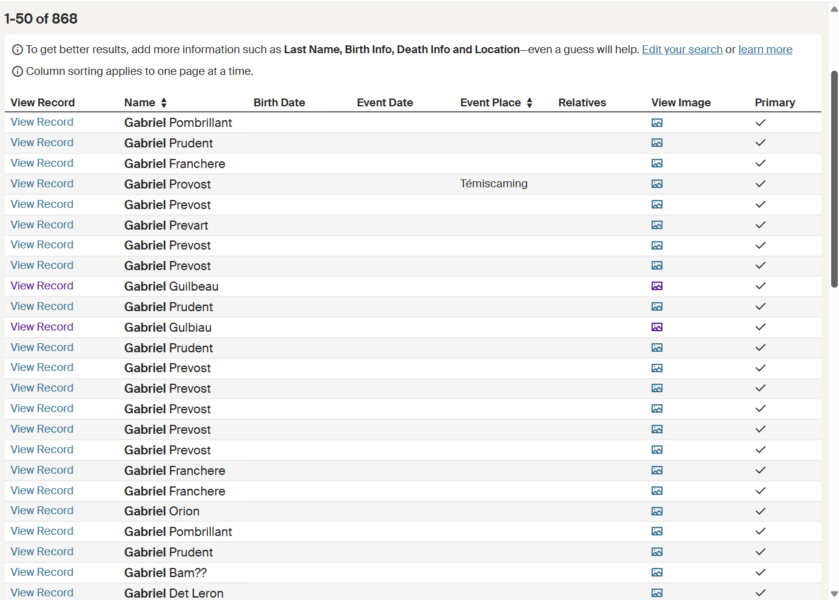This screenshot has height=600, width=839.
Task: Click info icon beside column sorting note
Action: [16, 71]
